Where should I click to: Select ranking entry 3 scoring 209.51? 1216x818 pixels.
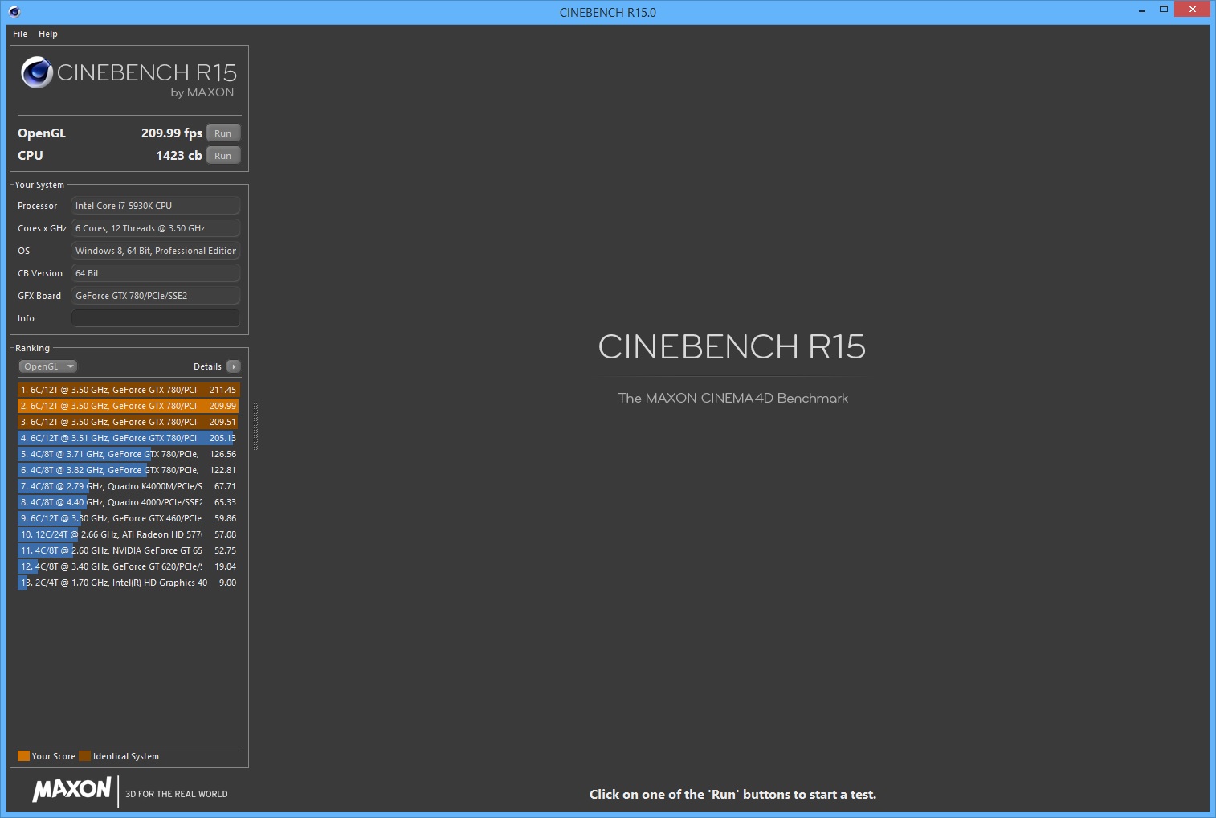coord(129,422)
